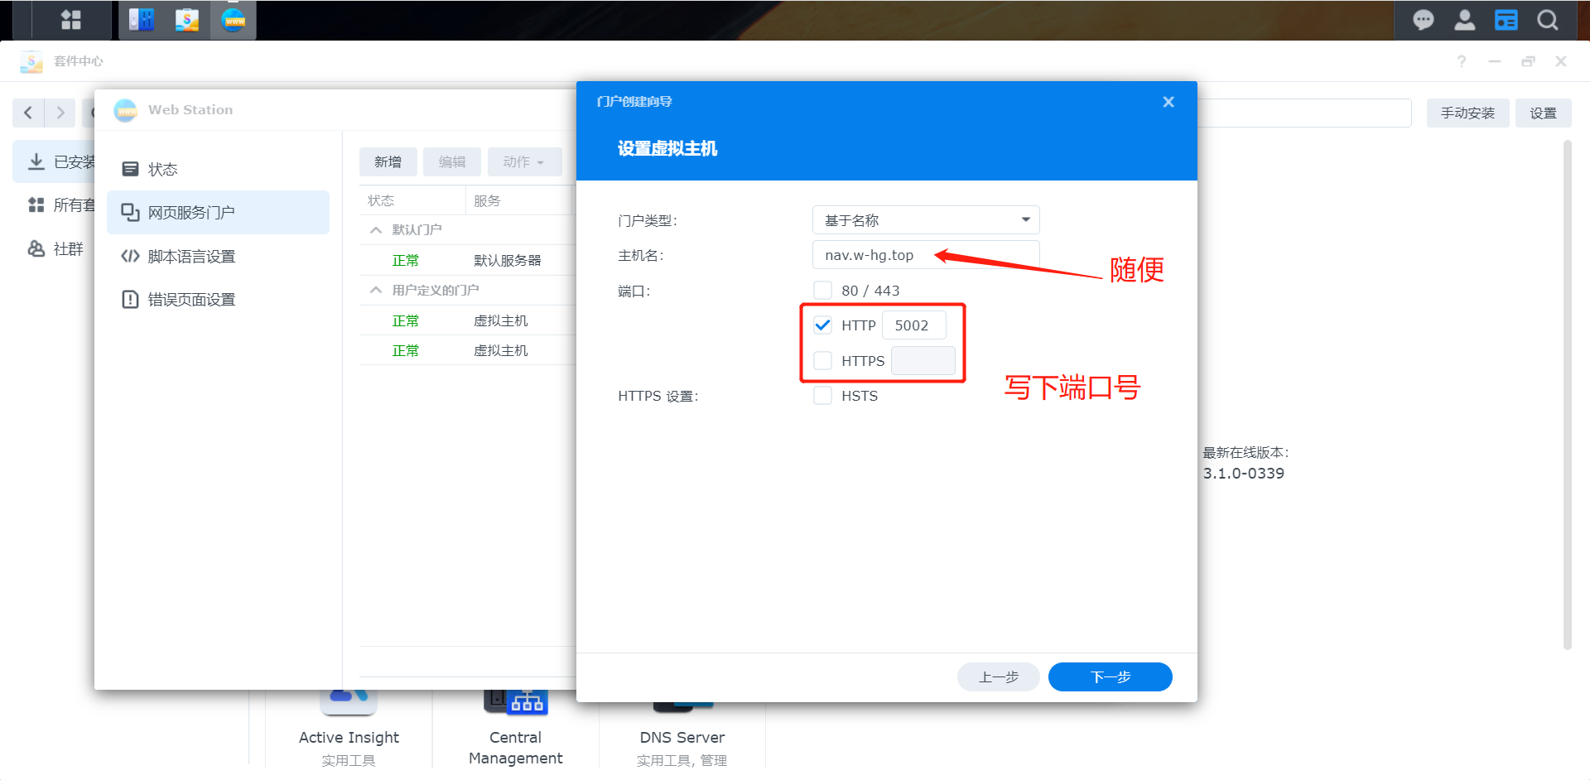Click 新增 to add a portal

tap(388, 161)
